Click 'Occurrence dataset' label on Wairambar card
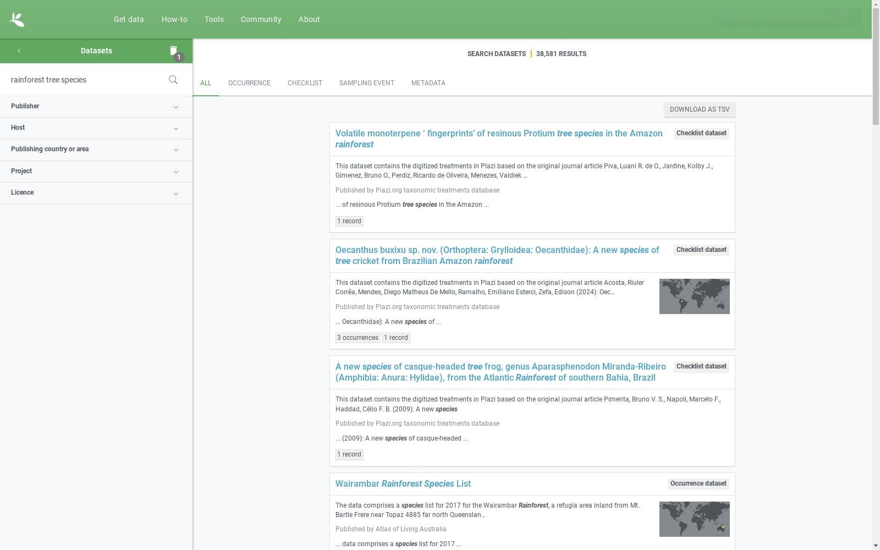 [x=698, y=483]
